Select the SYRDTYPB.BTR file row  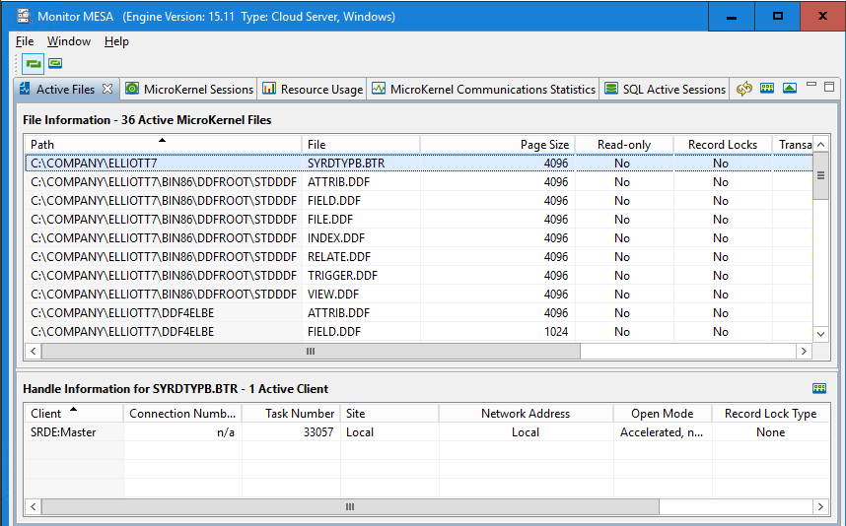(x=418, y=163)
